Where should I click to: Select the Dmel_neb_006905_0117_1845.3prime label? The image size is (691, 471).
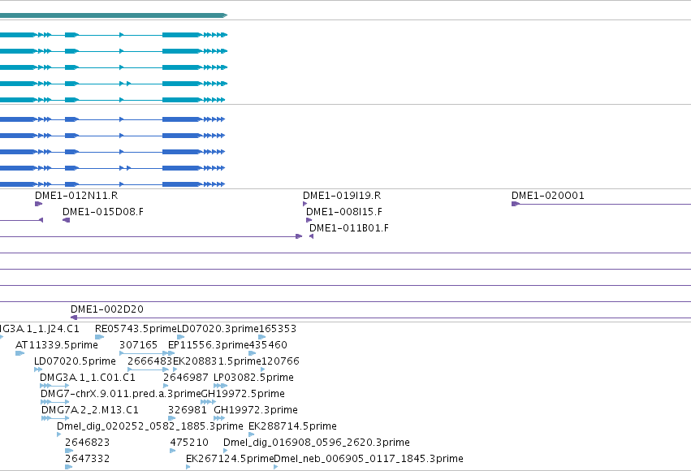point(369,459)
